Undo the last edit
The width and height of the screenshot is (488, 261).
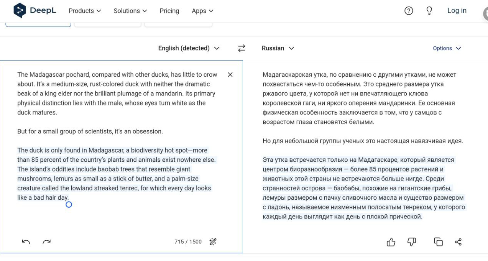pyautogui.click(x=26, y=242)
